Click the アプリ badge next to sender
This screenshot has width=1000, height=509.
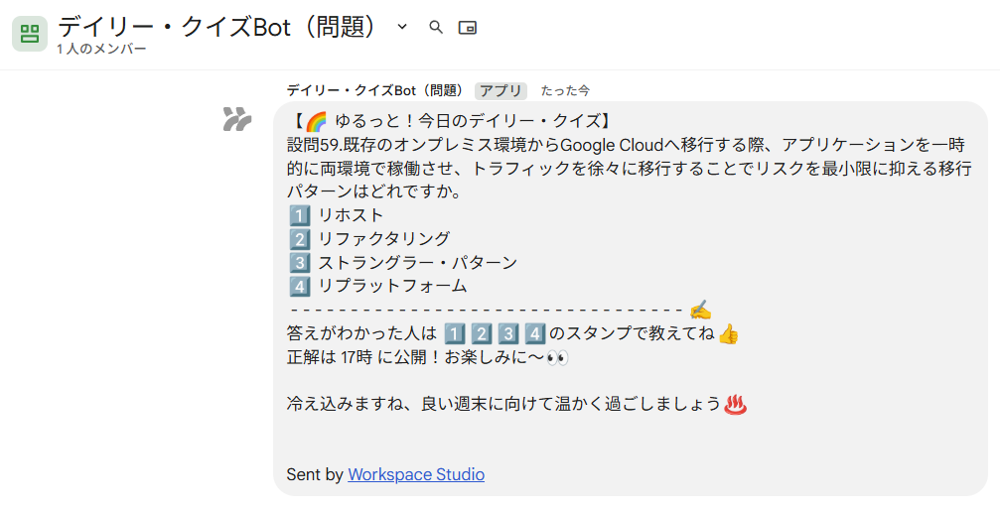click(x=500, y=90)
